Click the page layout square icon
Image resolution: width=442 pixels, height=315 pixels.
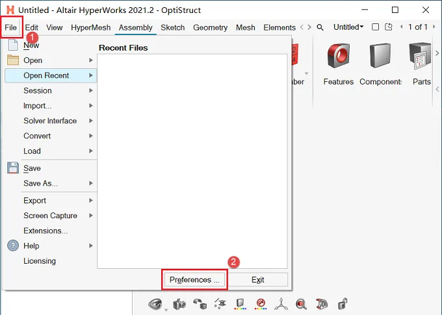pos(375,27)
